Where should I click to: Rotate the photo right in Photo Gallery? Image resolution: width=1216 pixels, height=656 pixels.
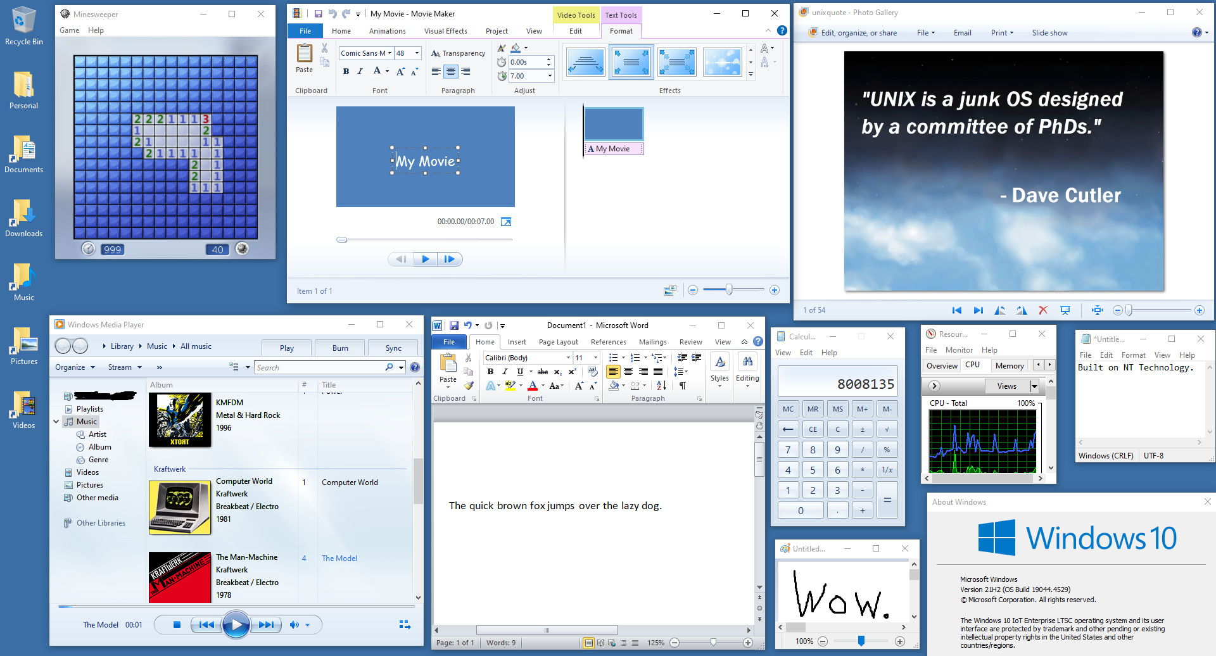(x=1022, y=310)
